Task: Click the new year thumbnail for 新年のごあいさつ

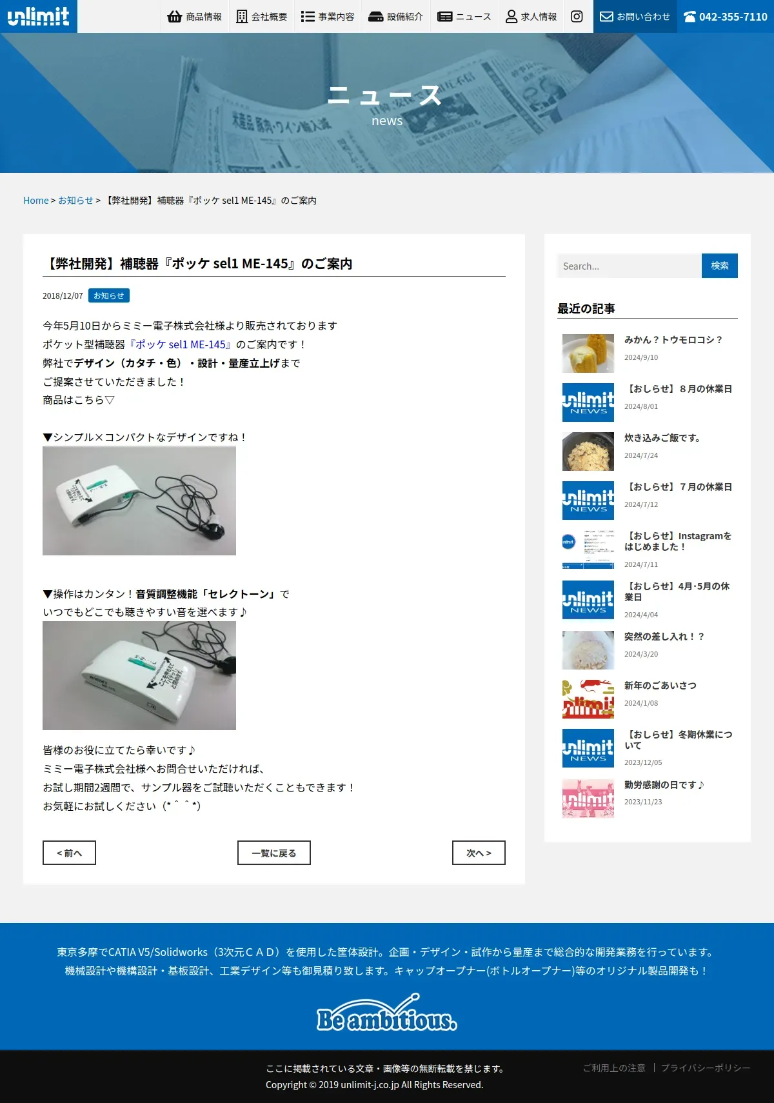Action: [x=588, y=699]
